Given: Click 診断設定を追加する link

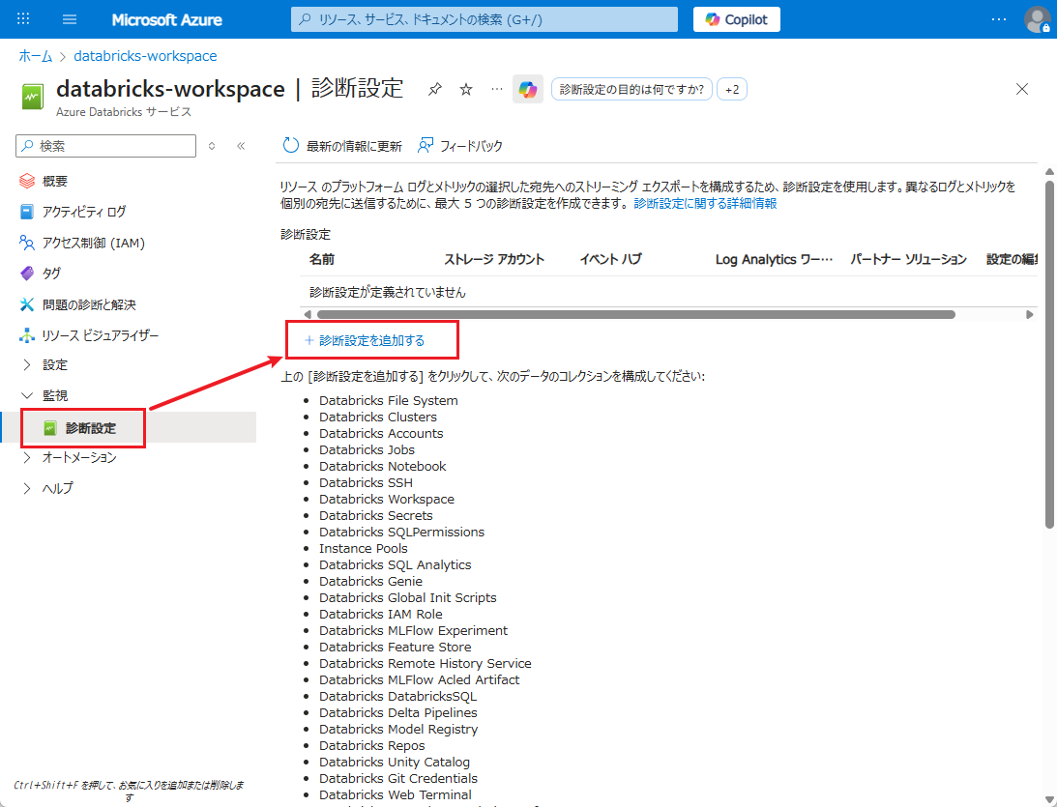Looking at the screenshot, I should tap(371, 340).
